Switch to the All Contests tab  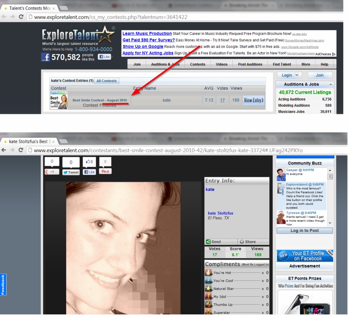coord(107,81)
